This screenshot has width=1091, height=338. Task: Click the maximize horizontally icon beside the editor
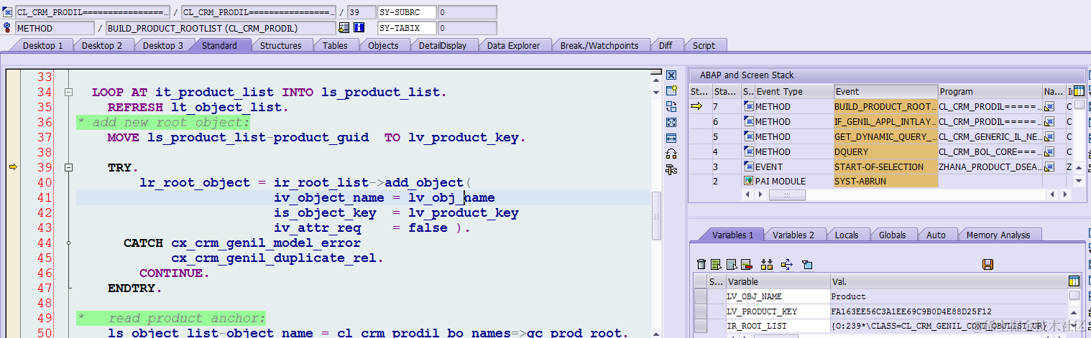(x=671, y=138)
